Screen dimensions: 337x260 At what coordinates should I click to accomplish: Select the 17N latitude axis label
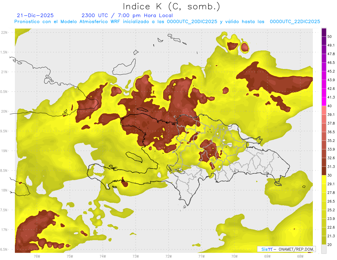click(x=5, y=230)
